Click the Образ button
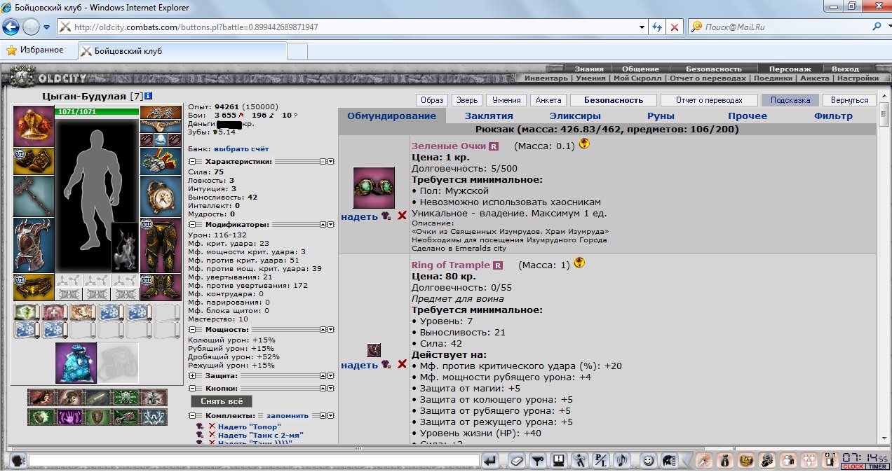The image size is (892, 472). coord(431,100)
